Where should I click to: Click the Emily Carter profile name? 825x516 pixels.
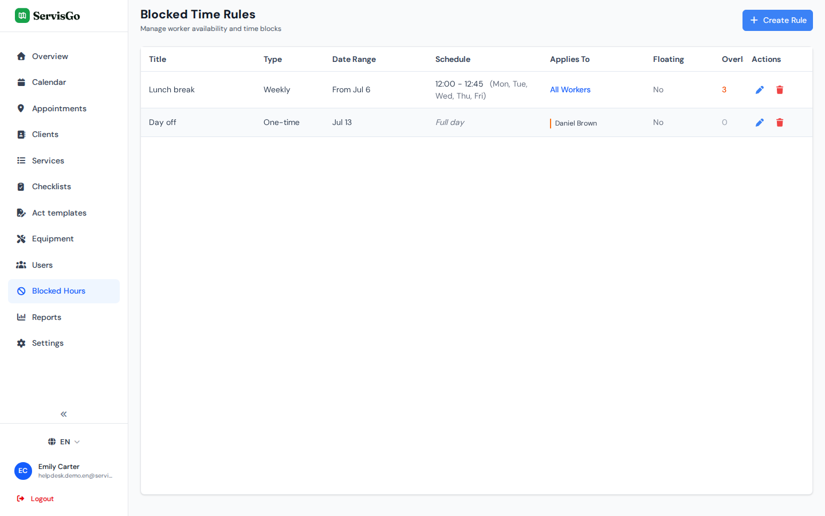tap(59, 467)
